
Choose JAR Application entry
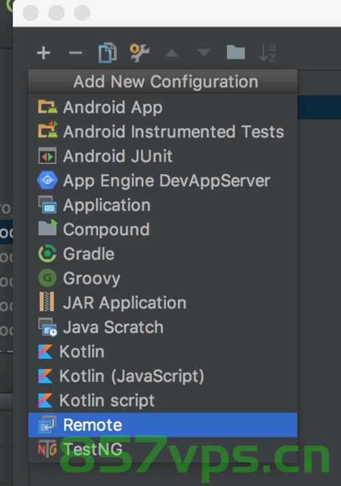tap(162, 303)
